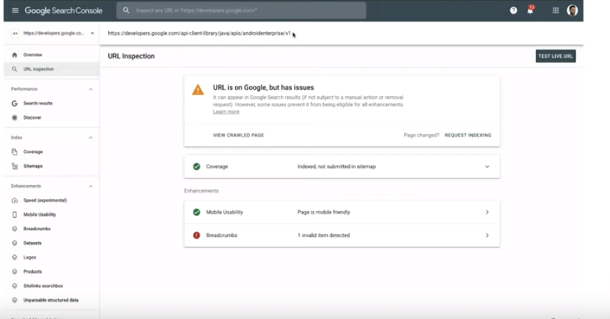This screenshot has height=319, width=610.
Task: Click the Speed gauge icon in the sidebar
Action: coord(14,201)
